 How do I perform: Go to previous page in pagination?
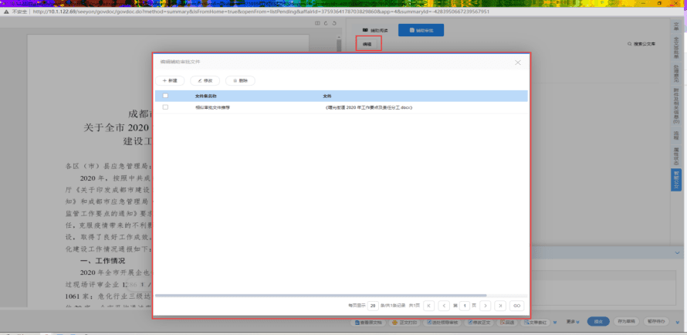(x=444, y=306)
